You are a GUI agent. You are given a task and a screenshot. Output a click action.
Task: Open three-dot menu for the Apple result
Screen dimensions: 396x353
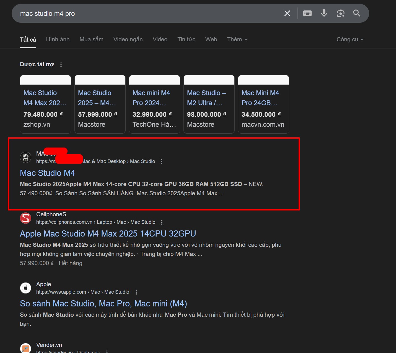pyautogui.click(x=136, y=292)
